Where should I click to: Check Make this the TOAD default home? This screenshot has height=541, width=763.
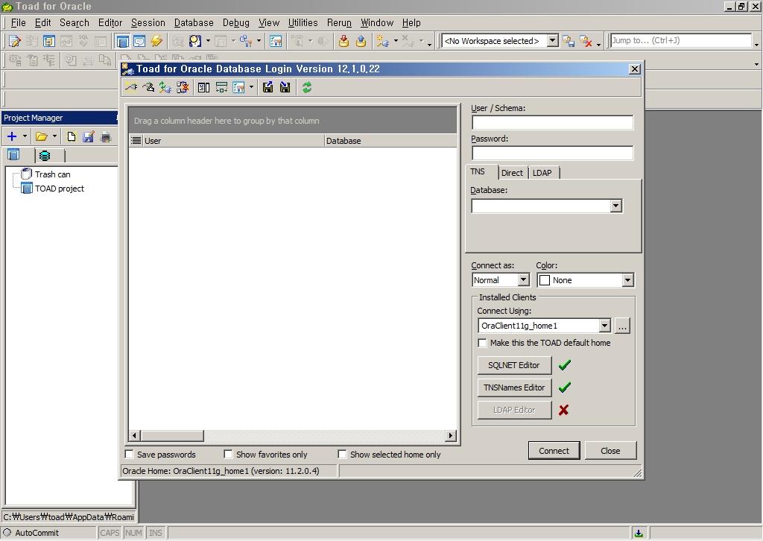(x=483, y=343)
